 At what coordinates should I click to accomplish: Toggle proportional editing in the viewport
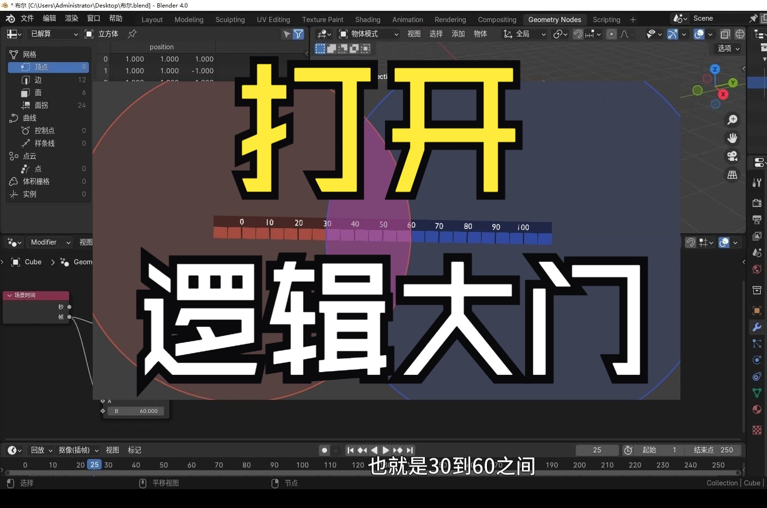tap(611, 34)
